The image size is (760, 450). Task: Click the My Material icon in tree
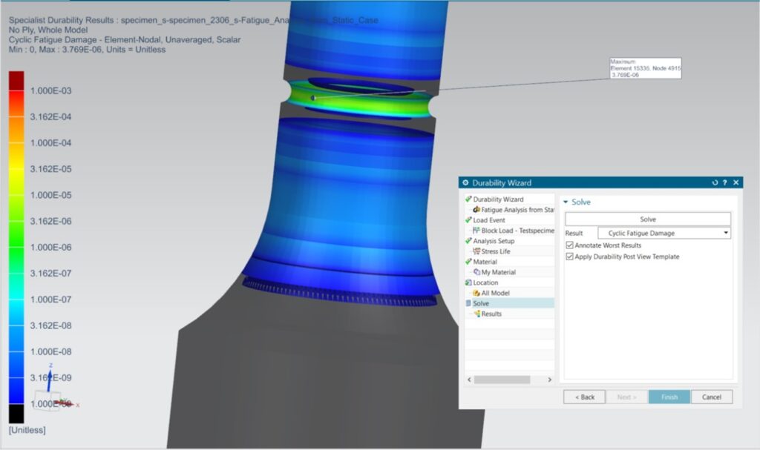point(476,272)
